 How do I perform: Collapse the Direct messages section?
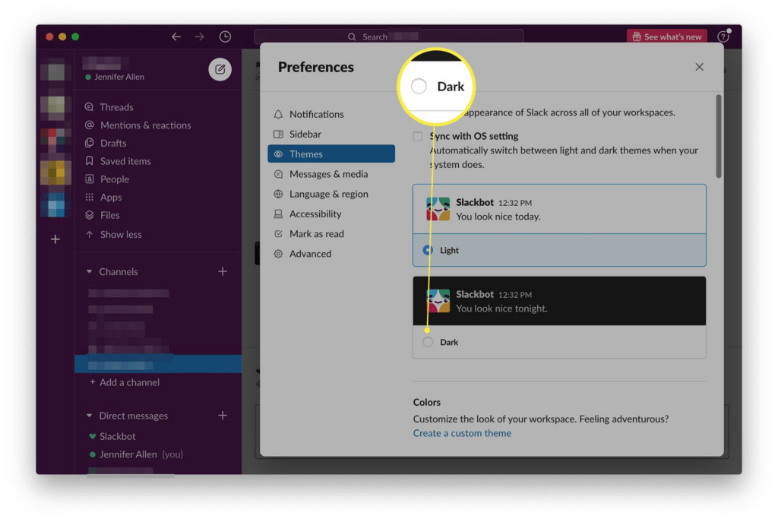coord(89,416)
